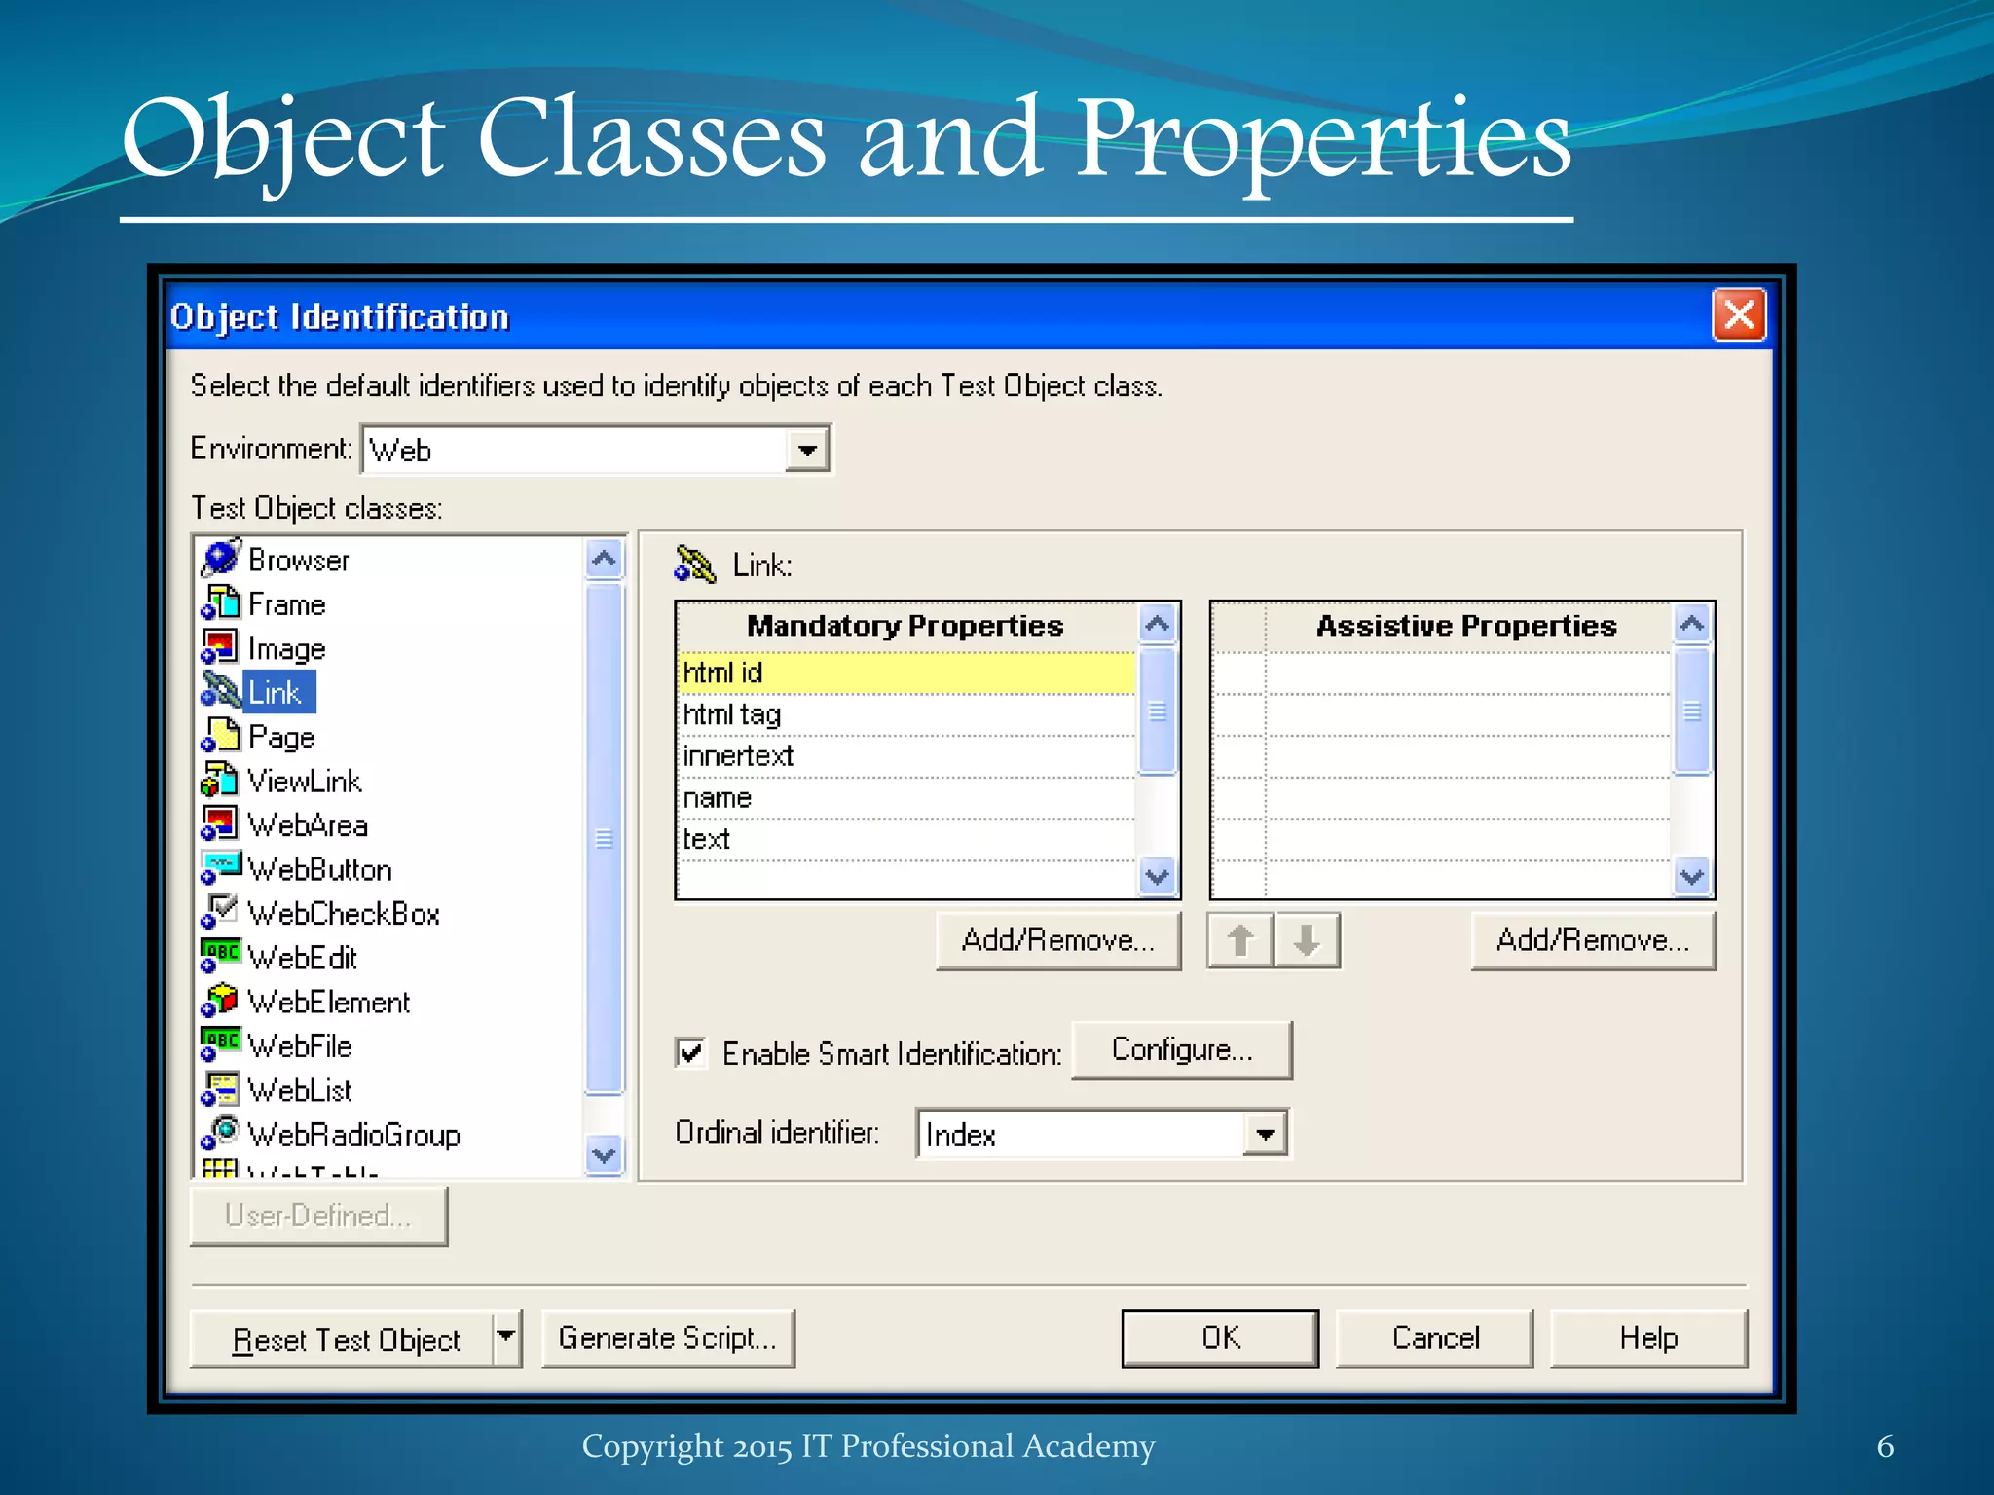1994x1495 pixels.
Task: Click the WebList class icon
Action: click(221, 1089)
